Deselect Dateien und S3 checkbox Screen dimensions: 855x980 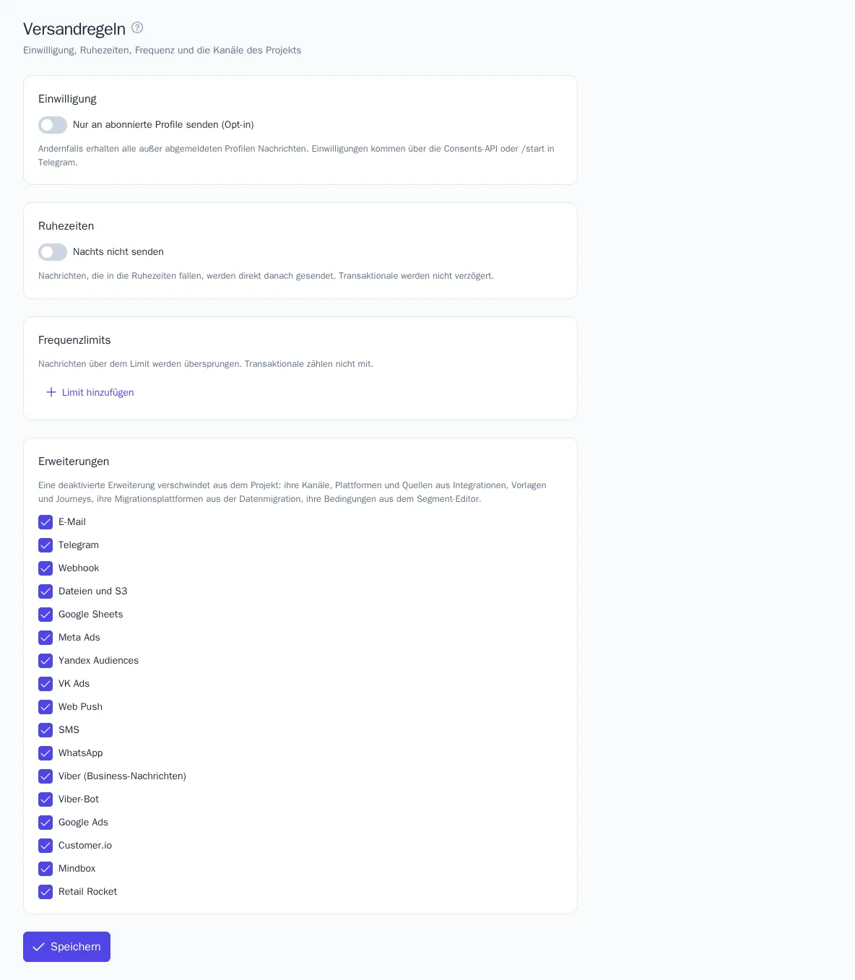point(45,591)
